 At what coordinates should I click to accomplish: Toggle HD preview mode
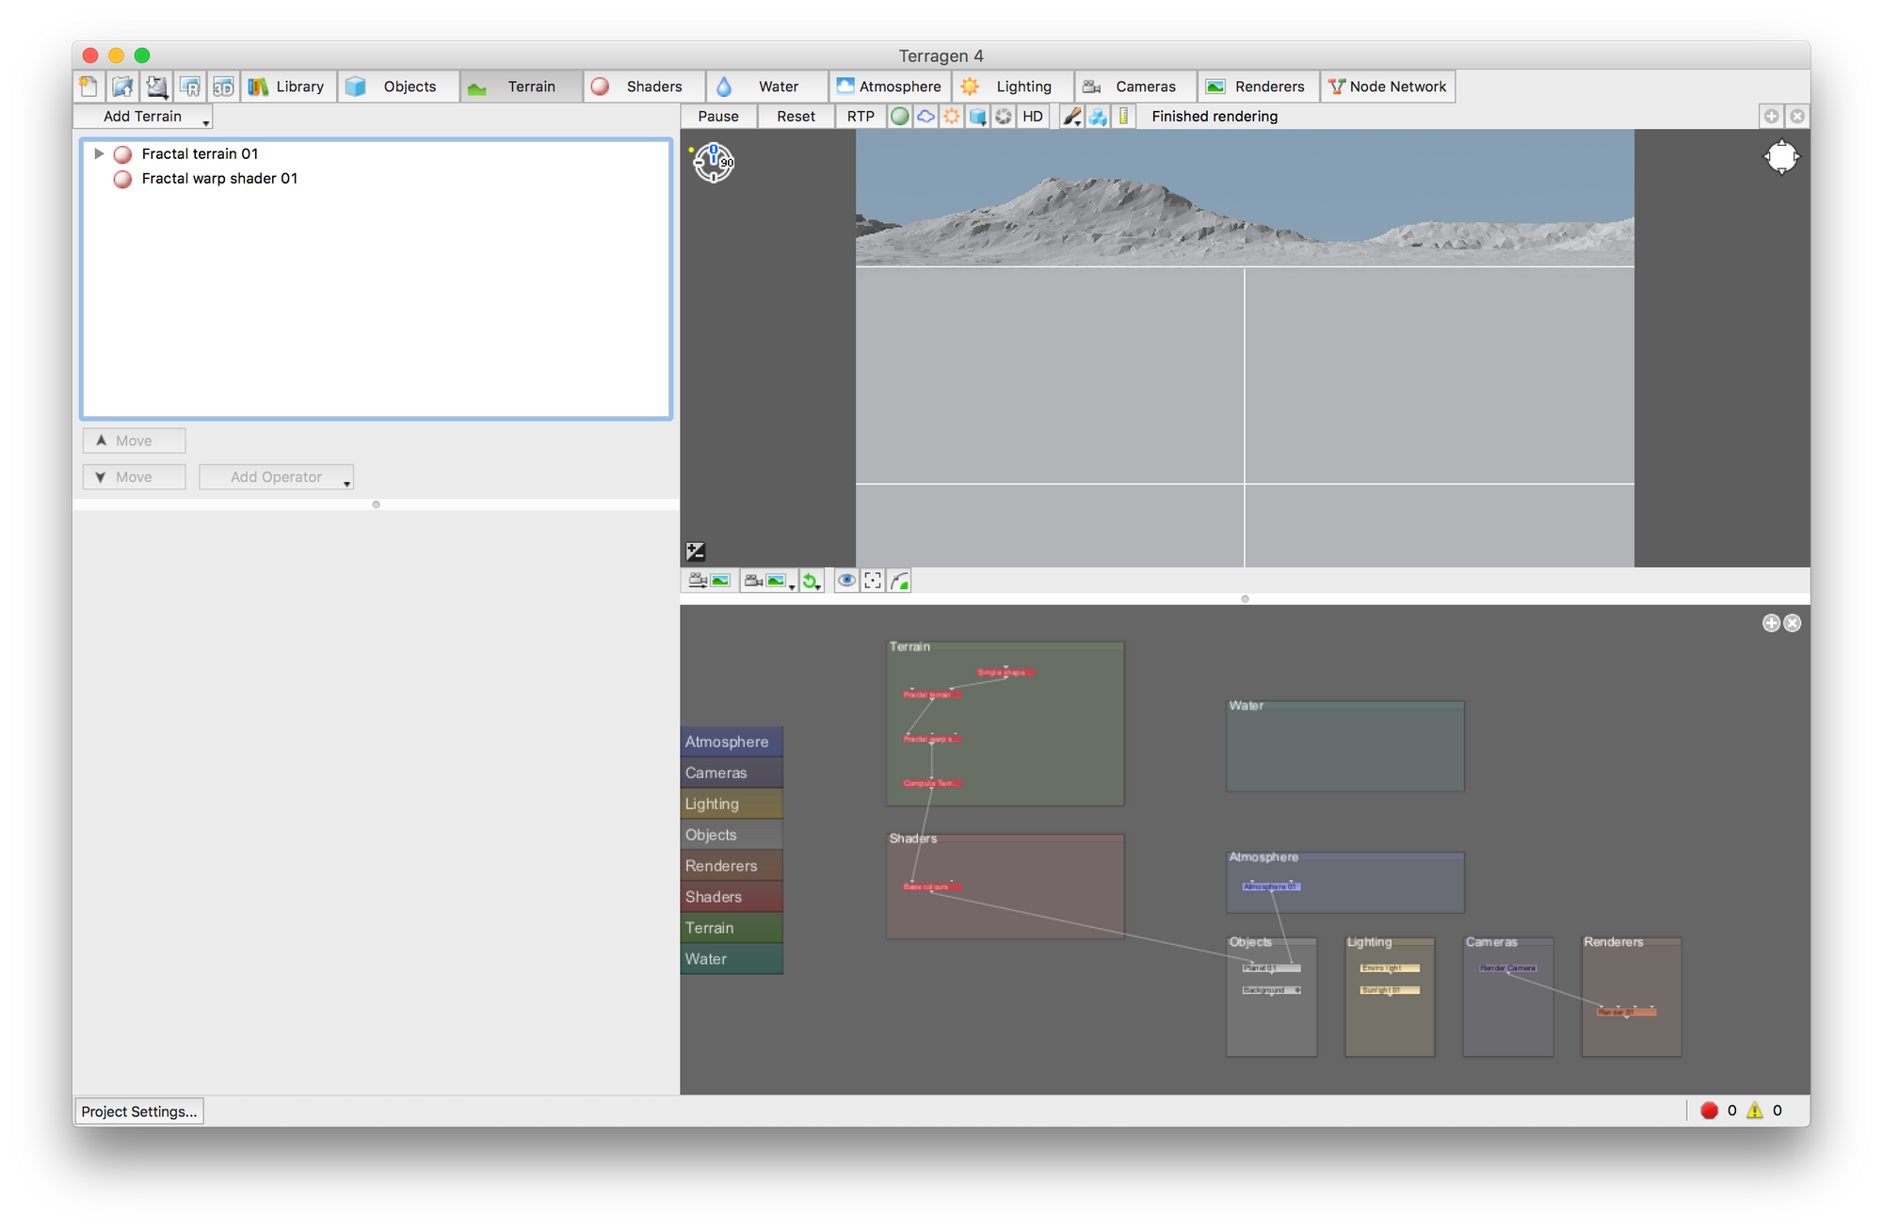click(x=1033, y=117)
